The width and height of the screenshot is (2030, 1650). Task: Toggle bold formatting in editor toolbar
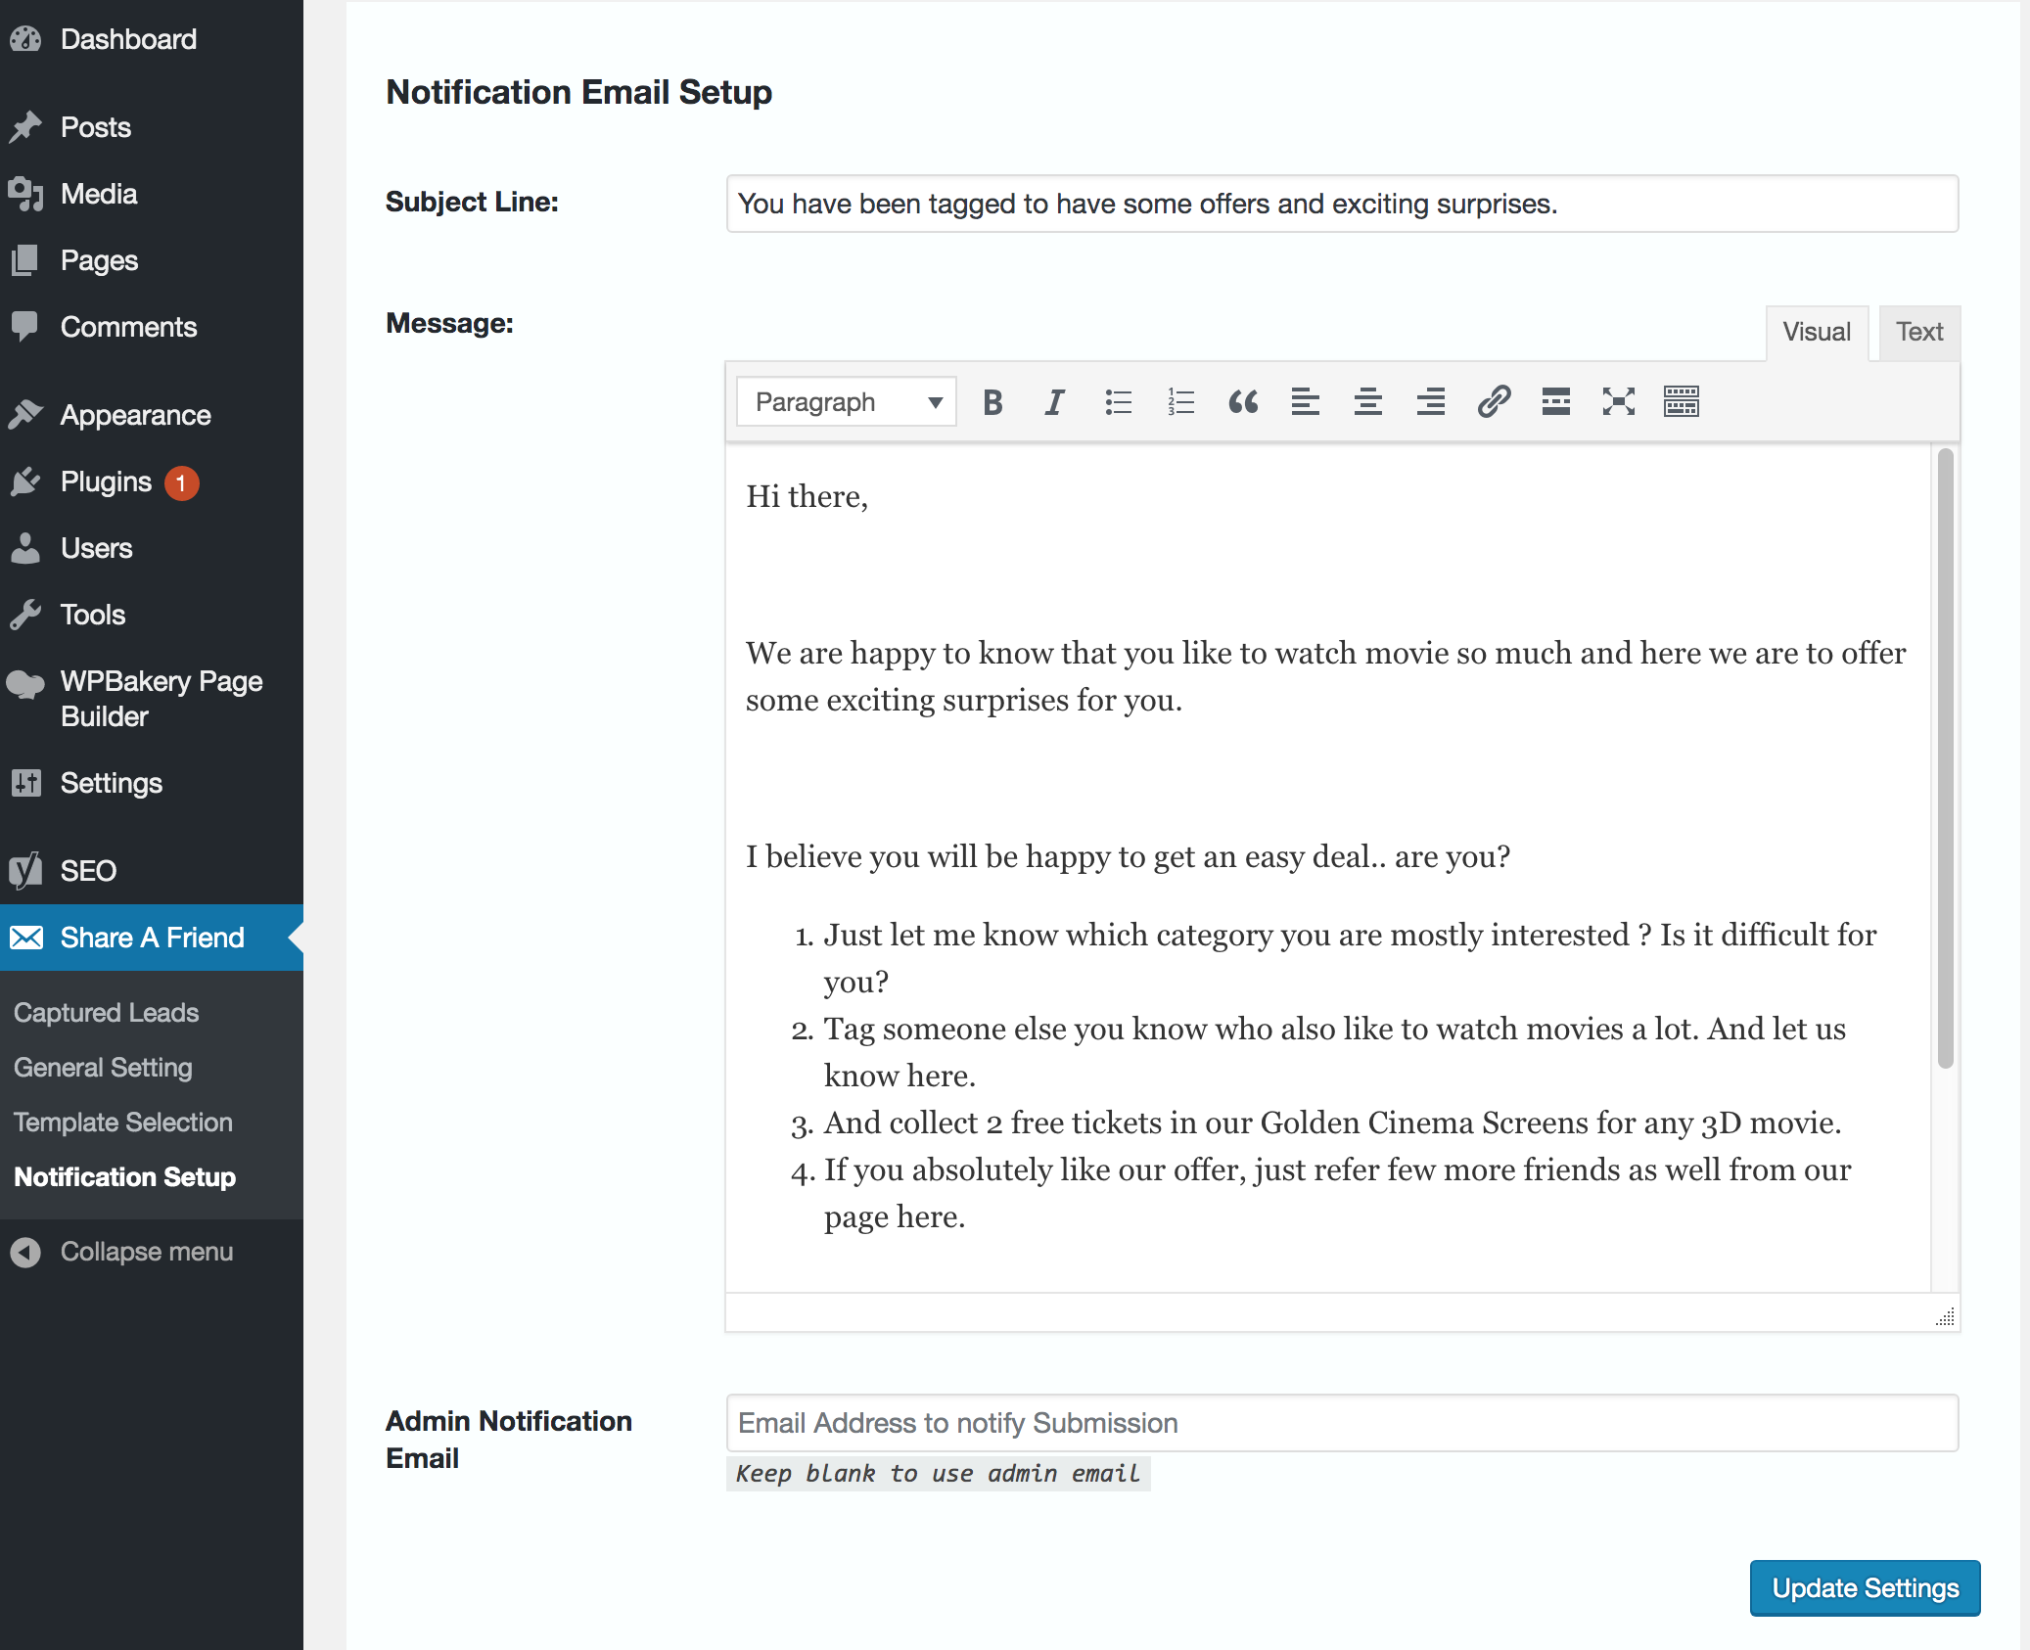click(x=992, y=402)
